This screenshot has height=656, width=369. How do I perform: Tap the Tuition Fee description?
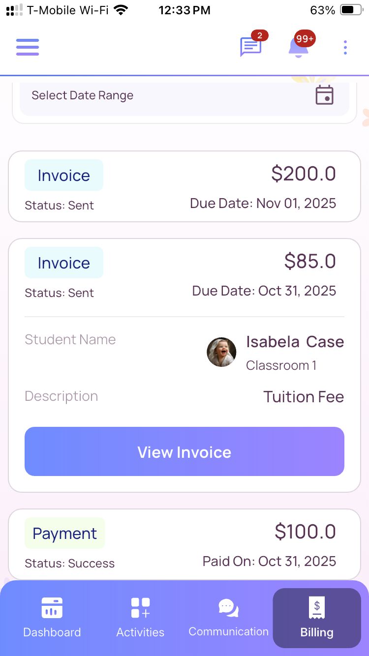tap(303, 397)
